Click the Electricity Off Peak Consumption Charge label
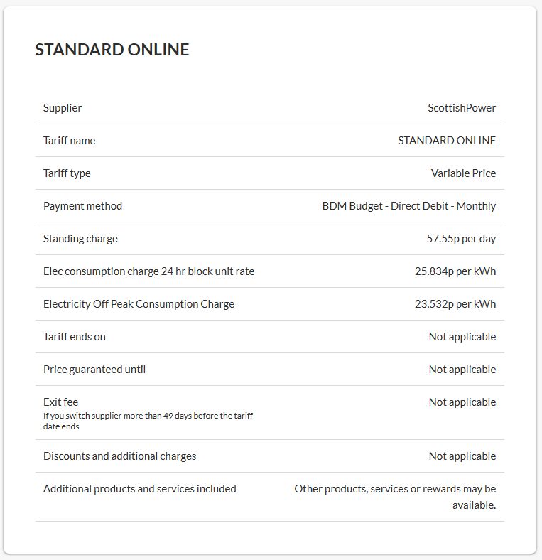Image resolution: width=542 pixels, height=560 pixels. tap(139, 304)
